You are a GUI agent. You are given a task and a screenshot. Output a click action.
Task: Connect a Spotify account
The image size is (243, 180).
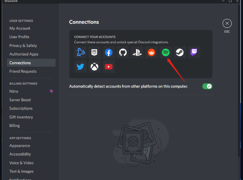(x=166, y=52)
